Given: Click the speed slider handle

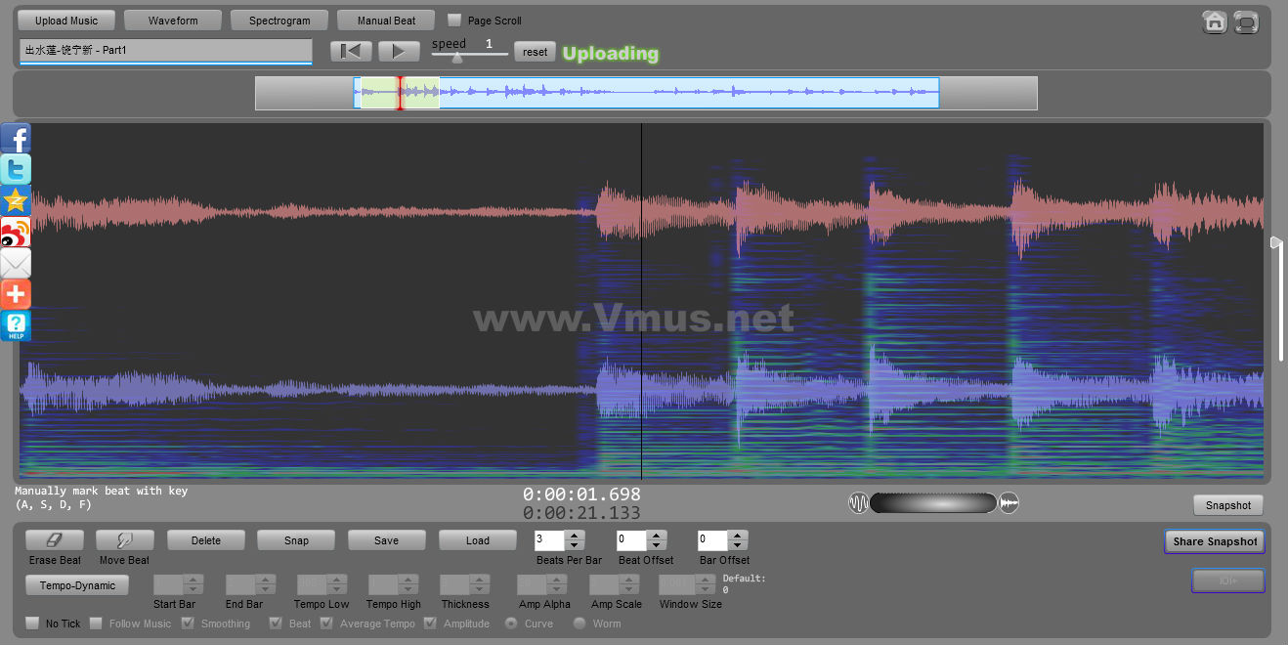Looking at the screenshot, I should pyautogui.click(x=456, y=58).
